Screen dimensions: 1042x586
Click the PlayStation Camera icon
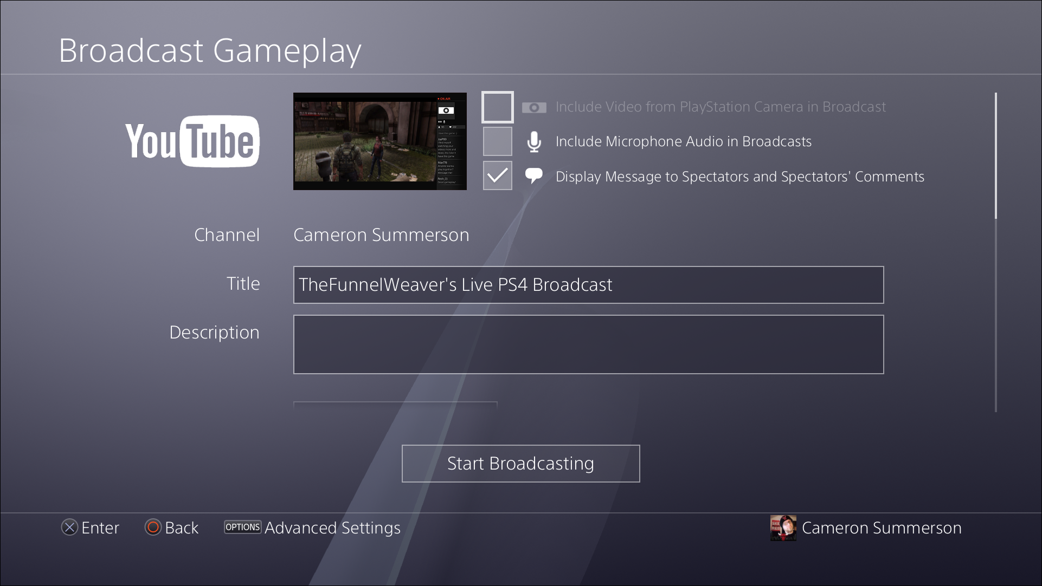point(534,107)
